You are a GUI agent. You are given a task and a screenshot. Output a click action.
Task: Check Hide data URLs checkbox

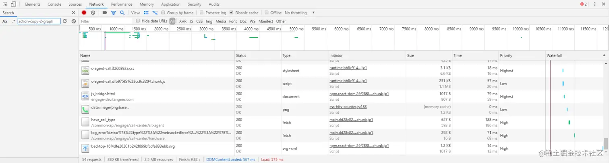138,21
